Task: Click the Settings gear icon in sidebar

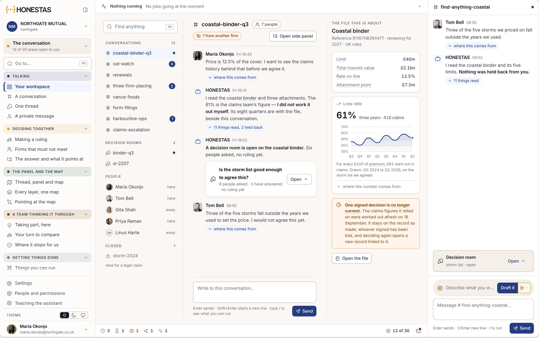Action: point(9,283)
